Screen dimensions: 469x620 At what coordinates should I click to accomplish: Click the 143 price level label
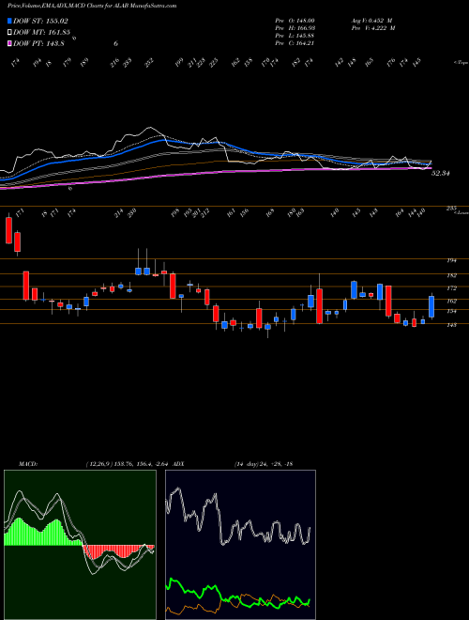click(x=452, y=325)
